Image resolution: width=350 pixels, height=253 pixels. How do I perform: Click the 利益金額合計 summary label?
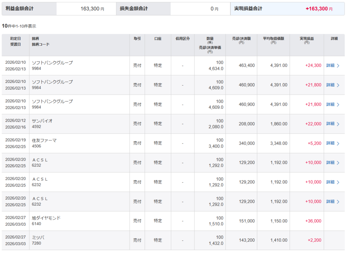coord(19,9)
